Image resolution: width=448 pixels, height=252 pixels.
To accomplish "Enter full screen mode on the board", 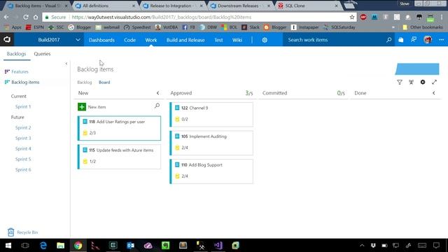I will click(x=434, y=83).
